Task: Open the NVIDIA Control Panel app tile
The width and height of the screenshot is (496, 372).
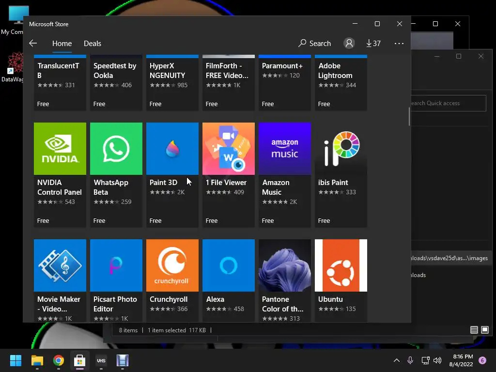Action: [x=60, y=174]
